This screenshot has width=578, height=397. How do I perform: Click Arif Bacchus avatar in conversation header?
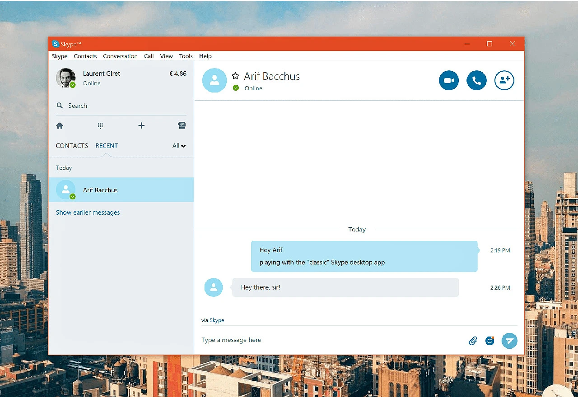click(x=214, y=80)
